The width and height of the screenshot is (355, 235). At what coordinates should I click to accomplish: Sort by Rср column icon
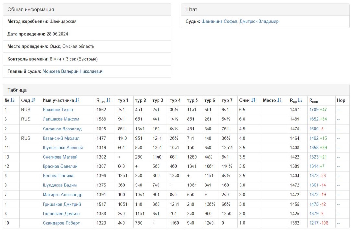click(300, 100)
